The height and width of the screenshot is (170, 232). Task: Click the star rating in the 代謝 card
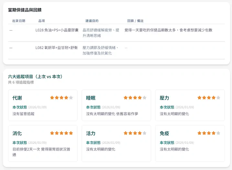[x=61, y=98]
